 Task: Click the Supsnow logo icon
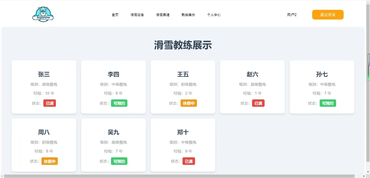43,14
